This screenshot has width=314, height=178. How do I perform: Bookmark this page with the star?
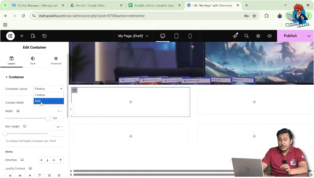coord(254,16)
